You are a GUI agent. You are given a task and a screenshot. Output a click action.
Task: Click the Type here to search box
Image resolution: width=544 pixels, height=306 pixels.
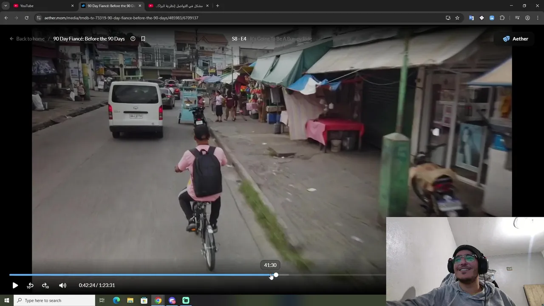pyautogui.click(x=54, y=300)
